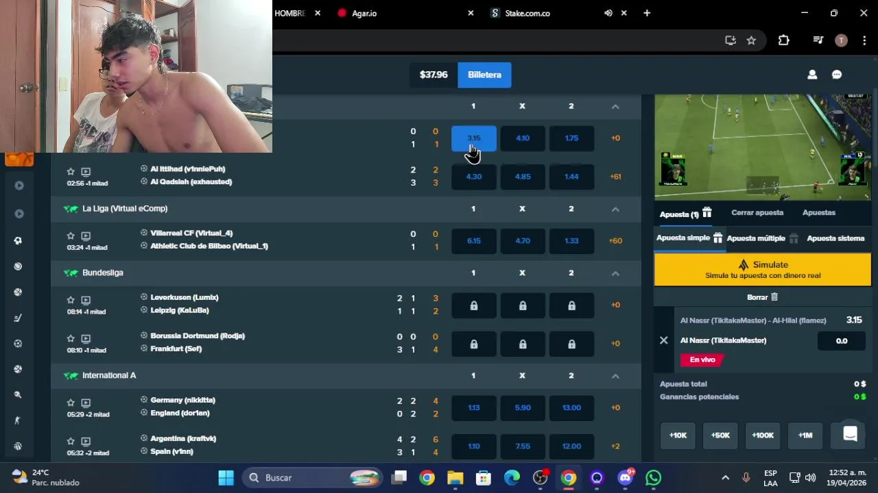Image resolution: width=878 pixels, height=493 pixels.
Task: Click the trash icon next to Borrar
Action: (774, 297)
